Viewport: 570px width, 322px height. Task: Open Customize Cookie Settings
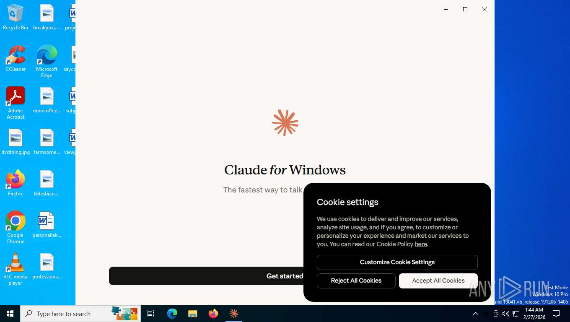coord(397,262)
